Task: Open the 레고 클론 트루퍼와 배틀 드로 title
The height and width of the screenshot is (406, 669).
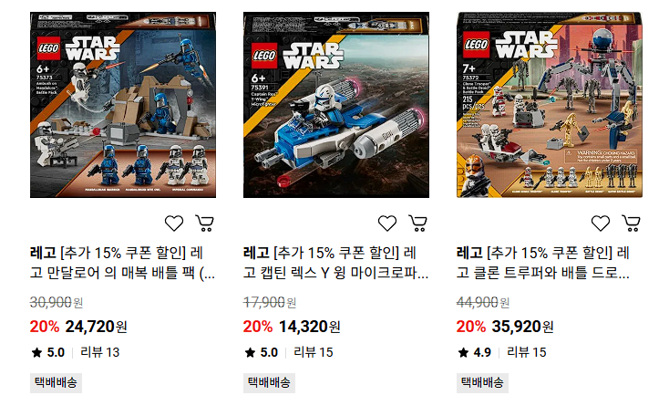Action: tap(543, 263)
